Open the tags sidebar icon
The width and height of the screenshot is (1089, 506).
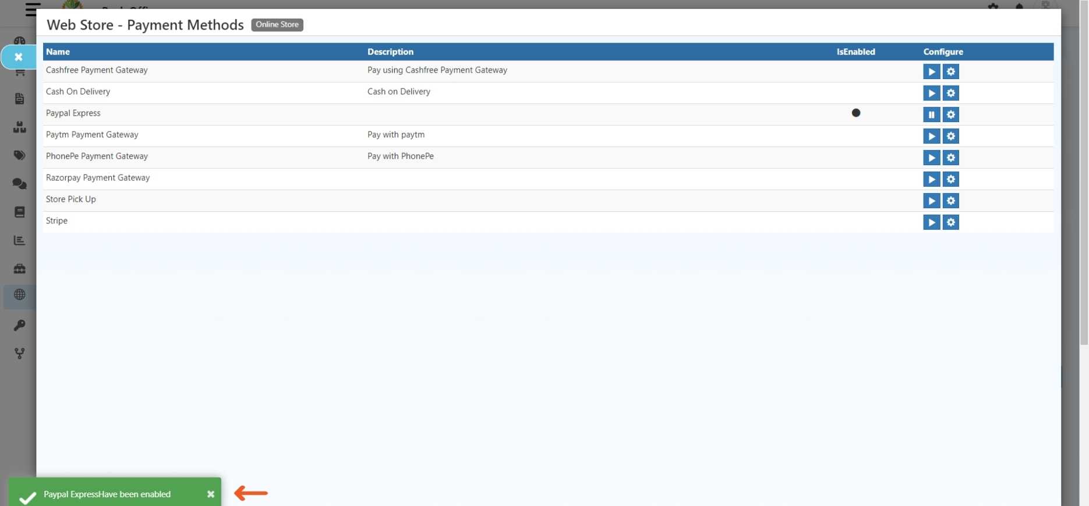(20, 155)
